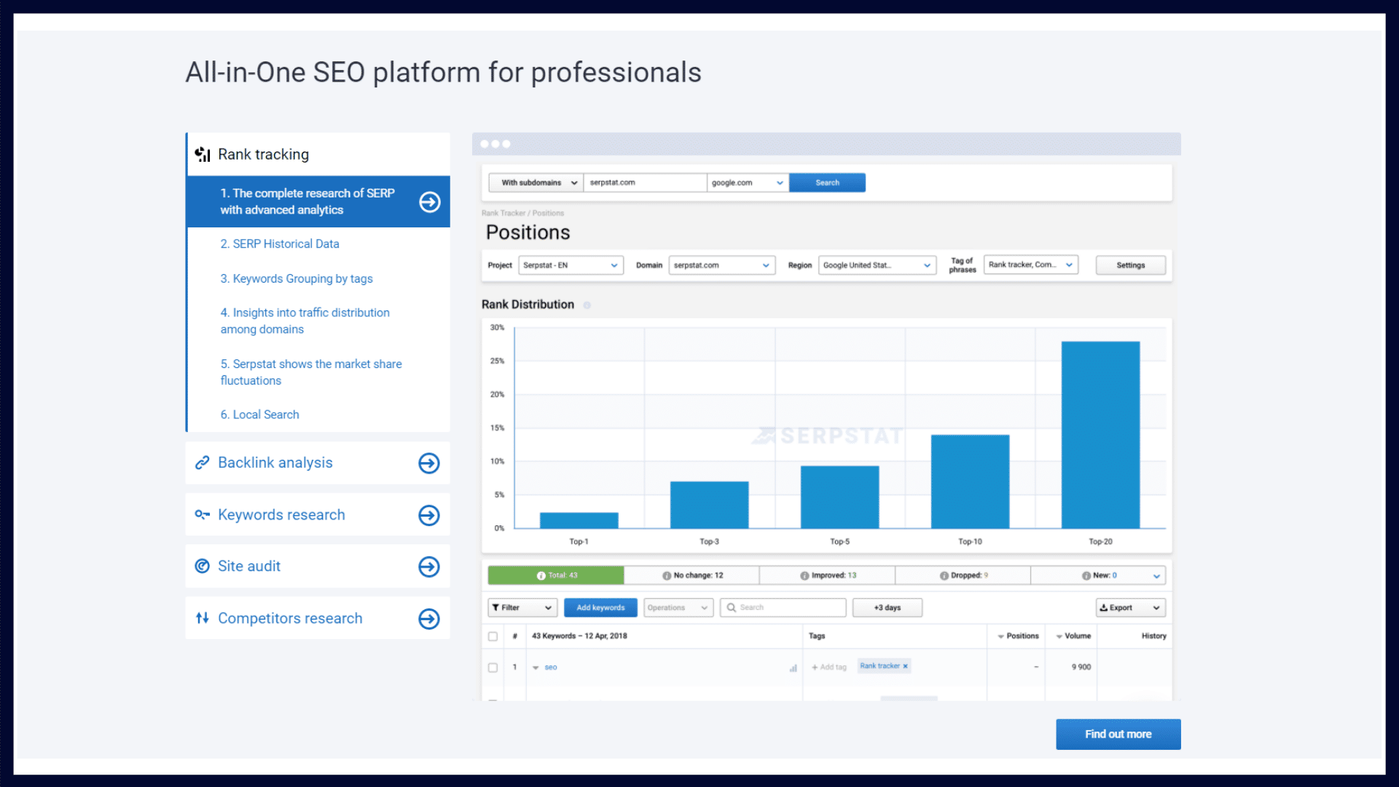Open the google.com search engine dropdown

coord(748,183)
